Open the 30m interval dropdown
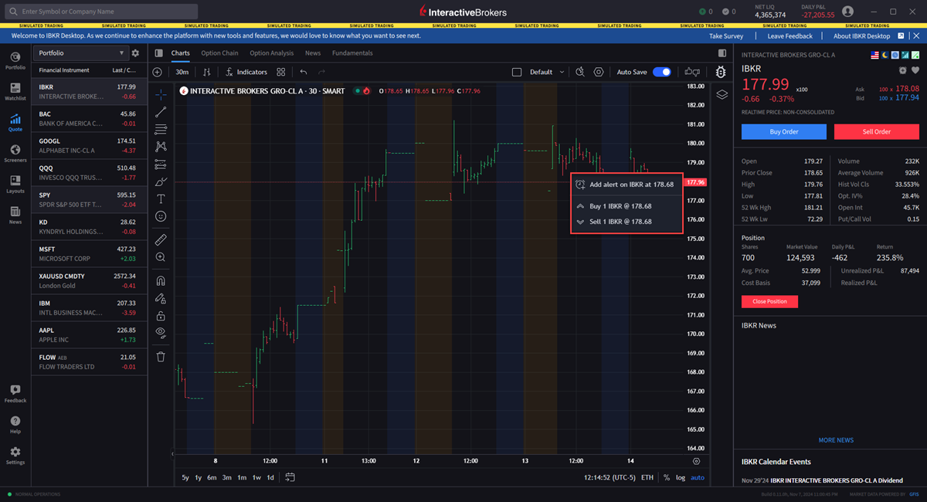The width and height of the screenshot is (927, 502). pos(182,72)
